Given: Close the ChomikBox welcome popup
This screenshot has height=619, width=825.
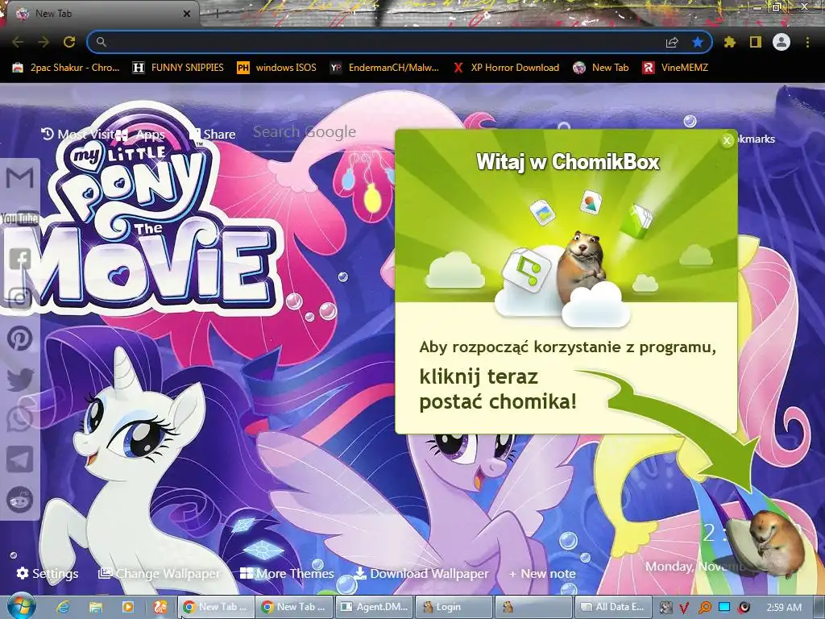Looking at the screenshot, I should [x=727, y=140].
